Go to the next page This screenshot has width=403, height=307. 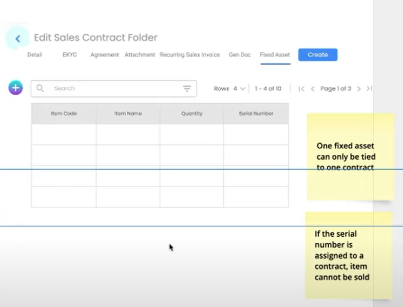(x=359, y=89)
